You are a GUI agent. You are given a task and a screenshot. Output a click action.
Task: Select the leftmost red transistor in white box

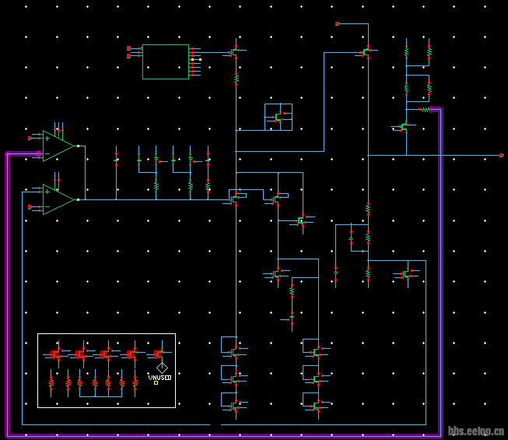[x=54, y=354]
